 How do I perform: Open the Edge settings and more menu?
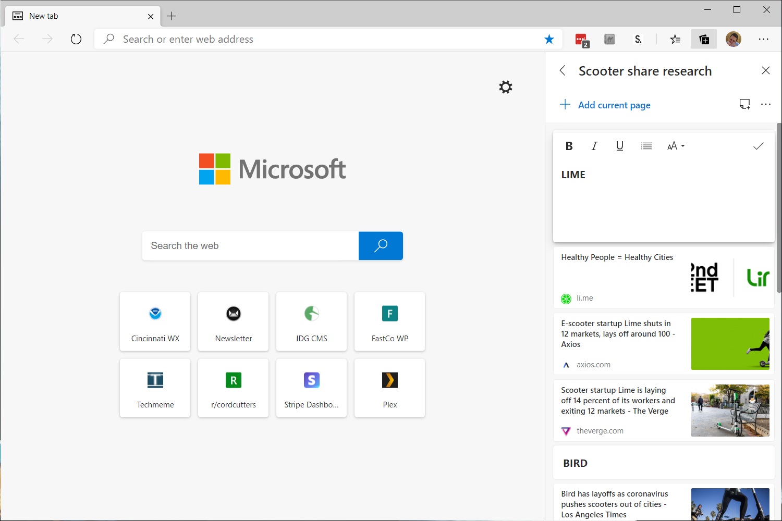coord(764,39)
